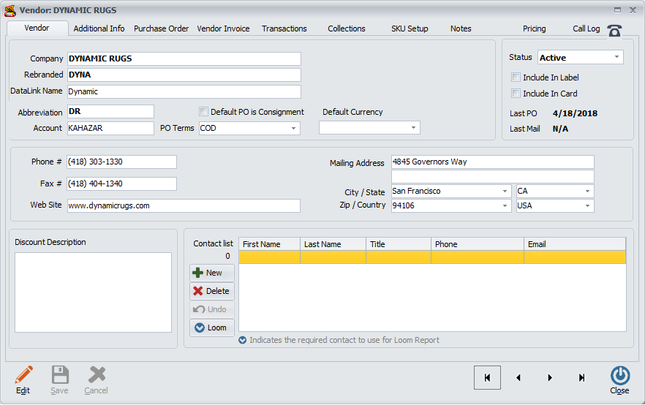Click the Discount Description text box

[93, 292]
